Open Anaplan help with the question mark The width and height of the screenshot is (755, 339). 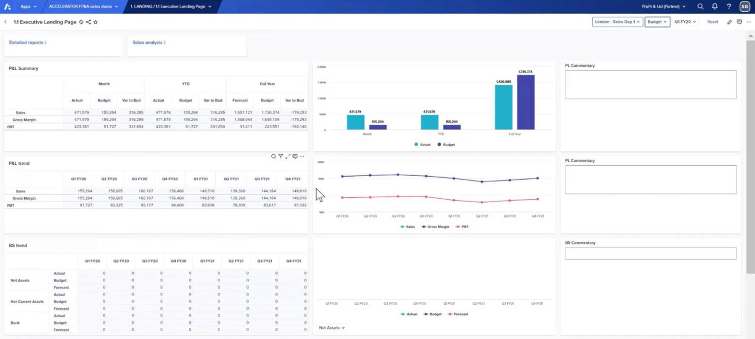click(729, 6)
